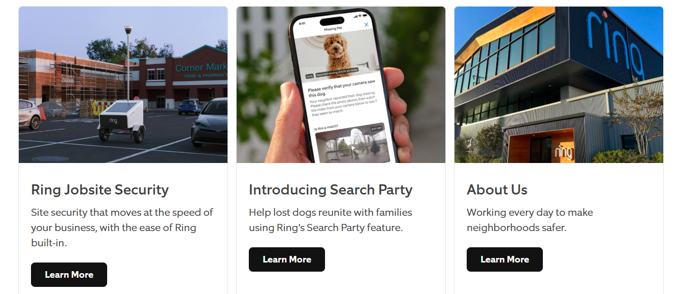Click the 9:31 AM timestamp badge on the video
The image size is (683, 294).
click(376, 129)
